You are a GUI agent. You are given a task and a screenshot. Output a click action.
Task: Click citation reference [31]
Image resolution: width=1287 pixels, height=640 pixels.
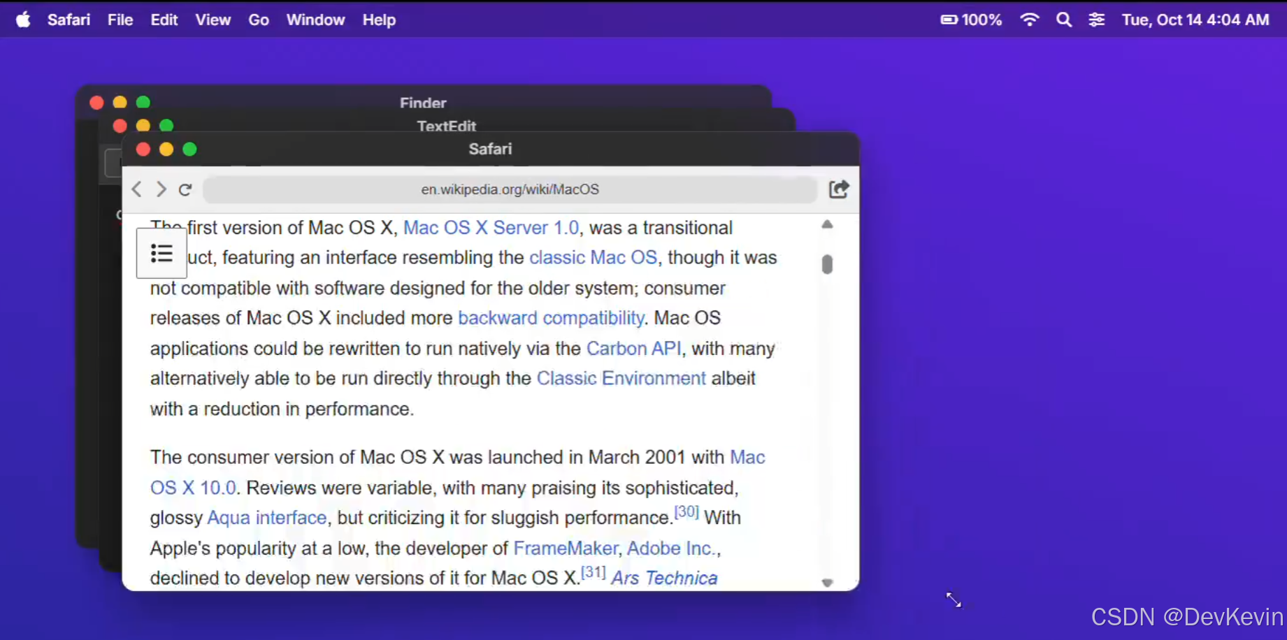(x=594, y=572)
